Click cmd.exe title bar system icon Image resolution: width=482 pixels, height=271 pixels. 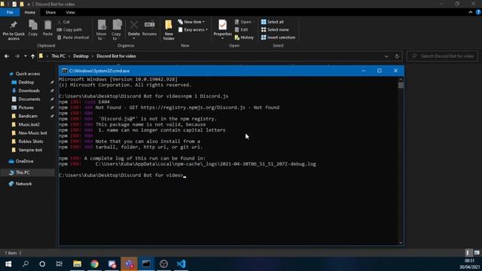[64, 71]
